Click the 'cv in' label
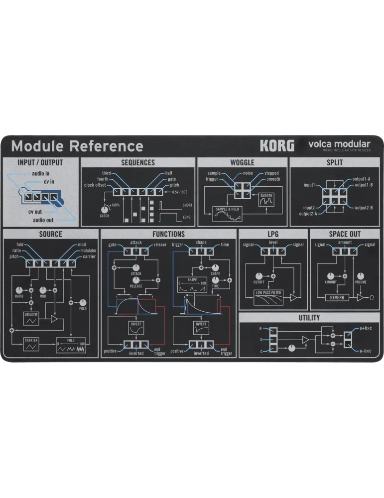Screen dimensions: 384x498 49,182
